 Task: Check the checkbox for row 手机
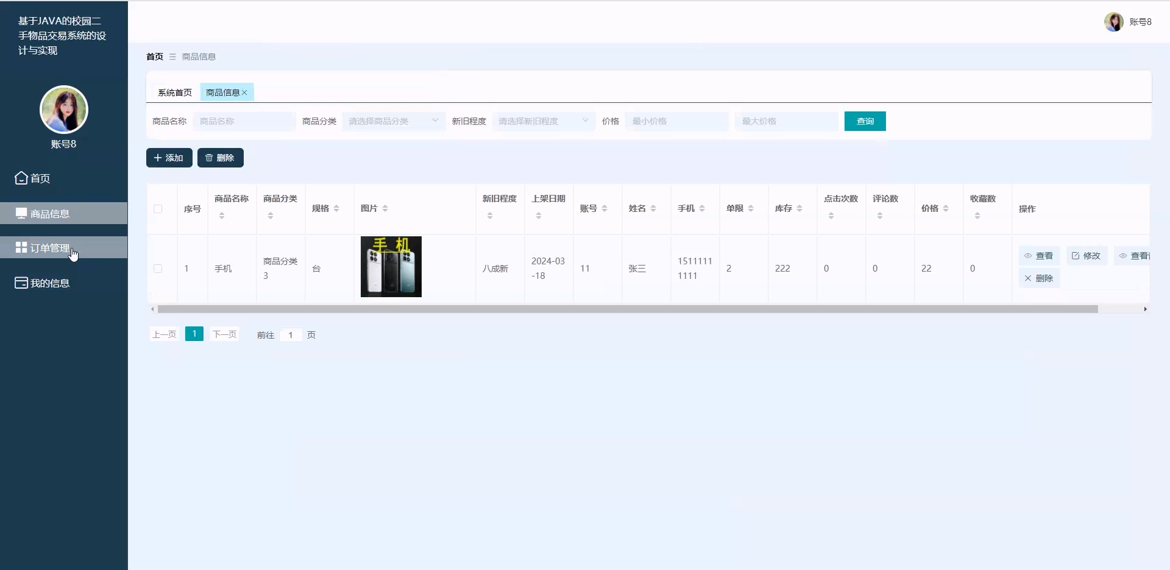158,269
